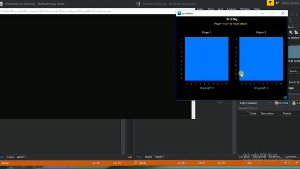This screenshot has height=169, width=300.
Task: Open the Call Stack tab
Action: tap(244, 156)
